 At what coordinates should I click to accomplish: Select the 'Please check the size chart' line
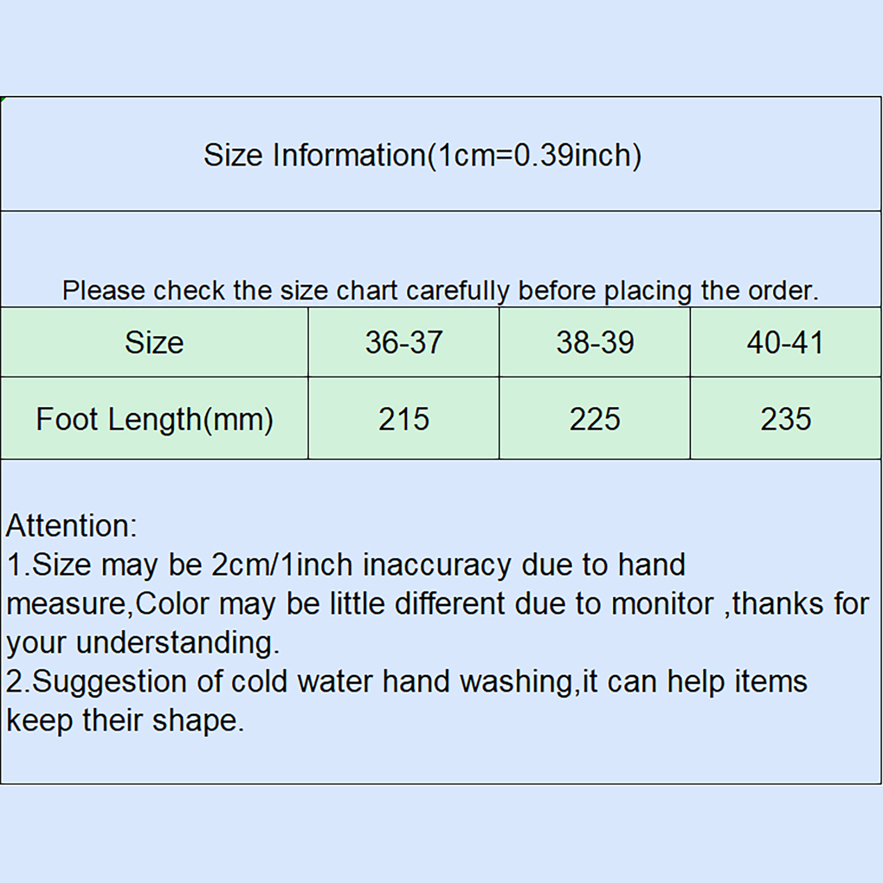point(440,290)
